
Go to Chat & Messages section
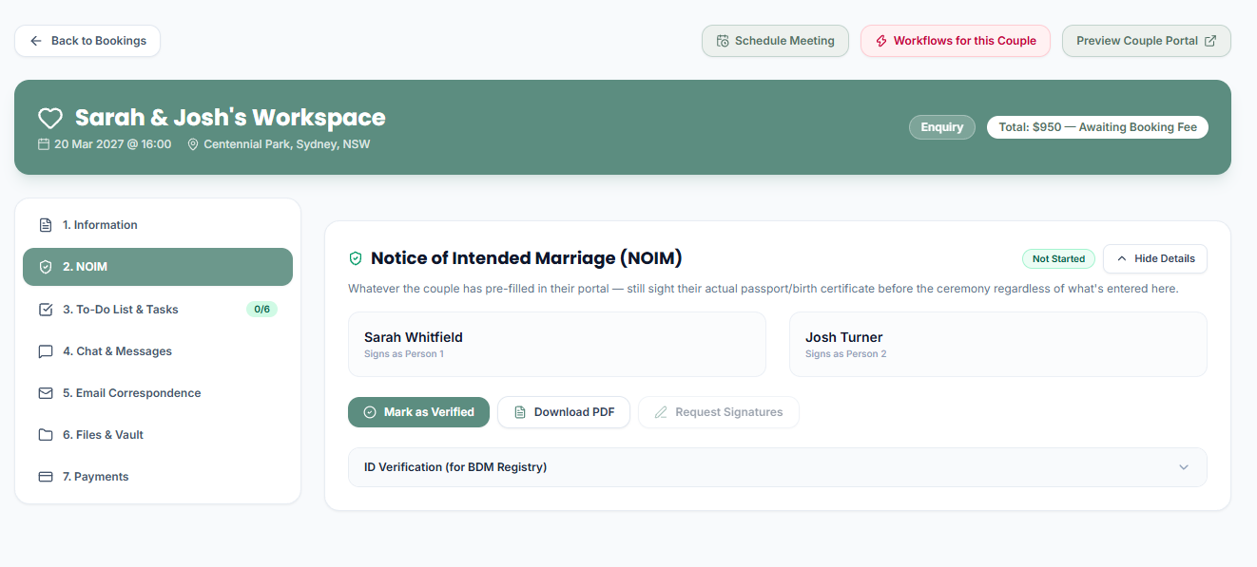[158, 351]
